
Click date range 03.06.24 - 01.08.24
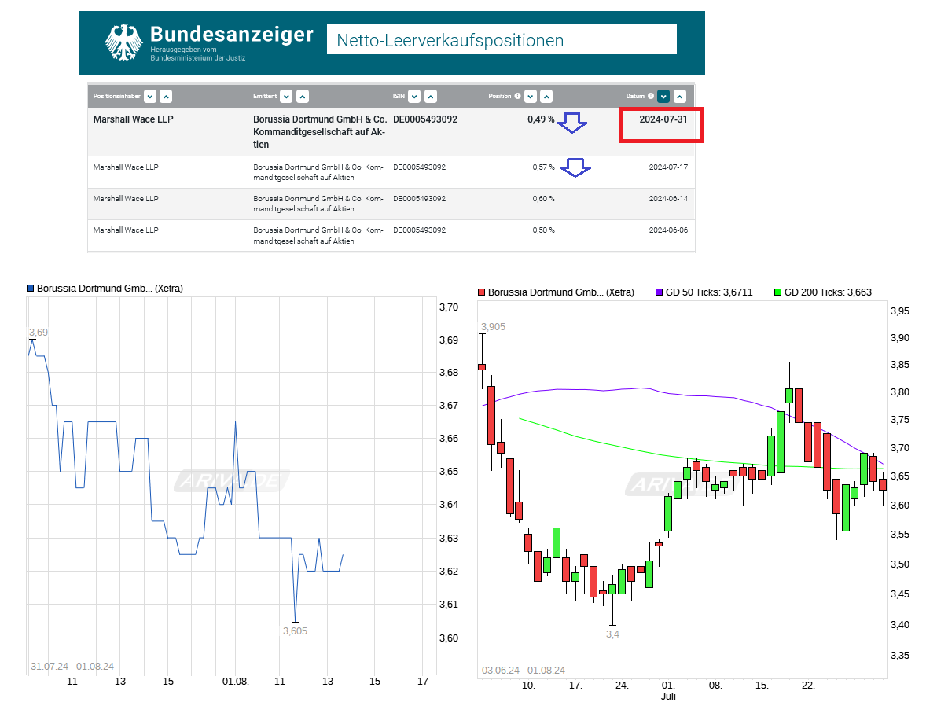[x=524, y=671]
